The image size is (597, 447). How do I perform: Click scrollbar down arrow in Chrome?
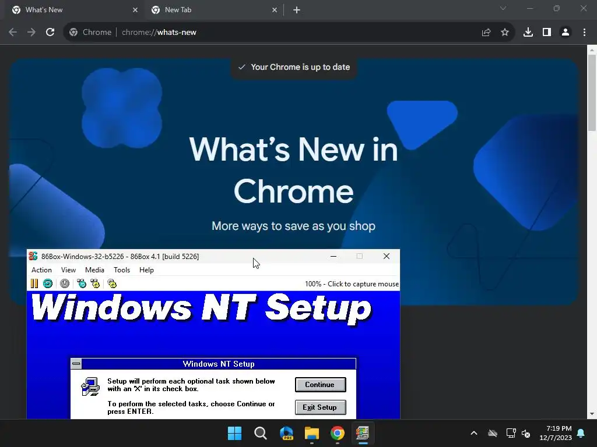(x=592, y=414)
